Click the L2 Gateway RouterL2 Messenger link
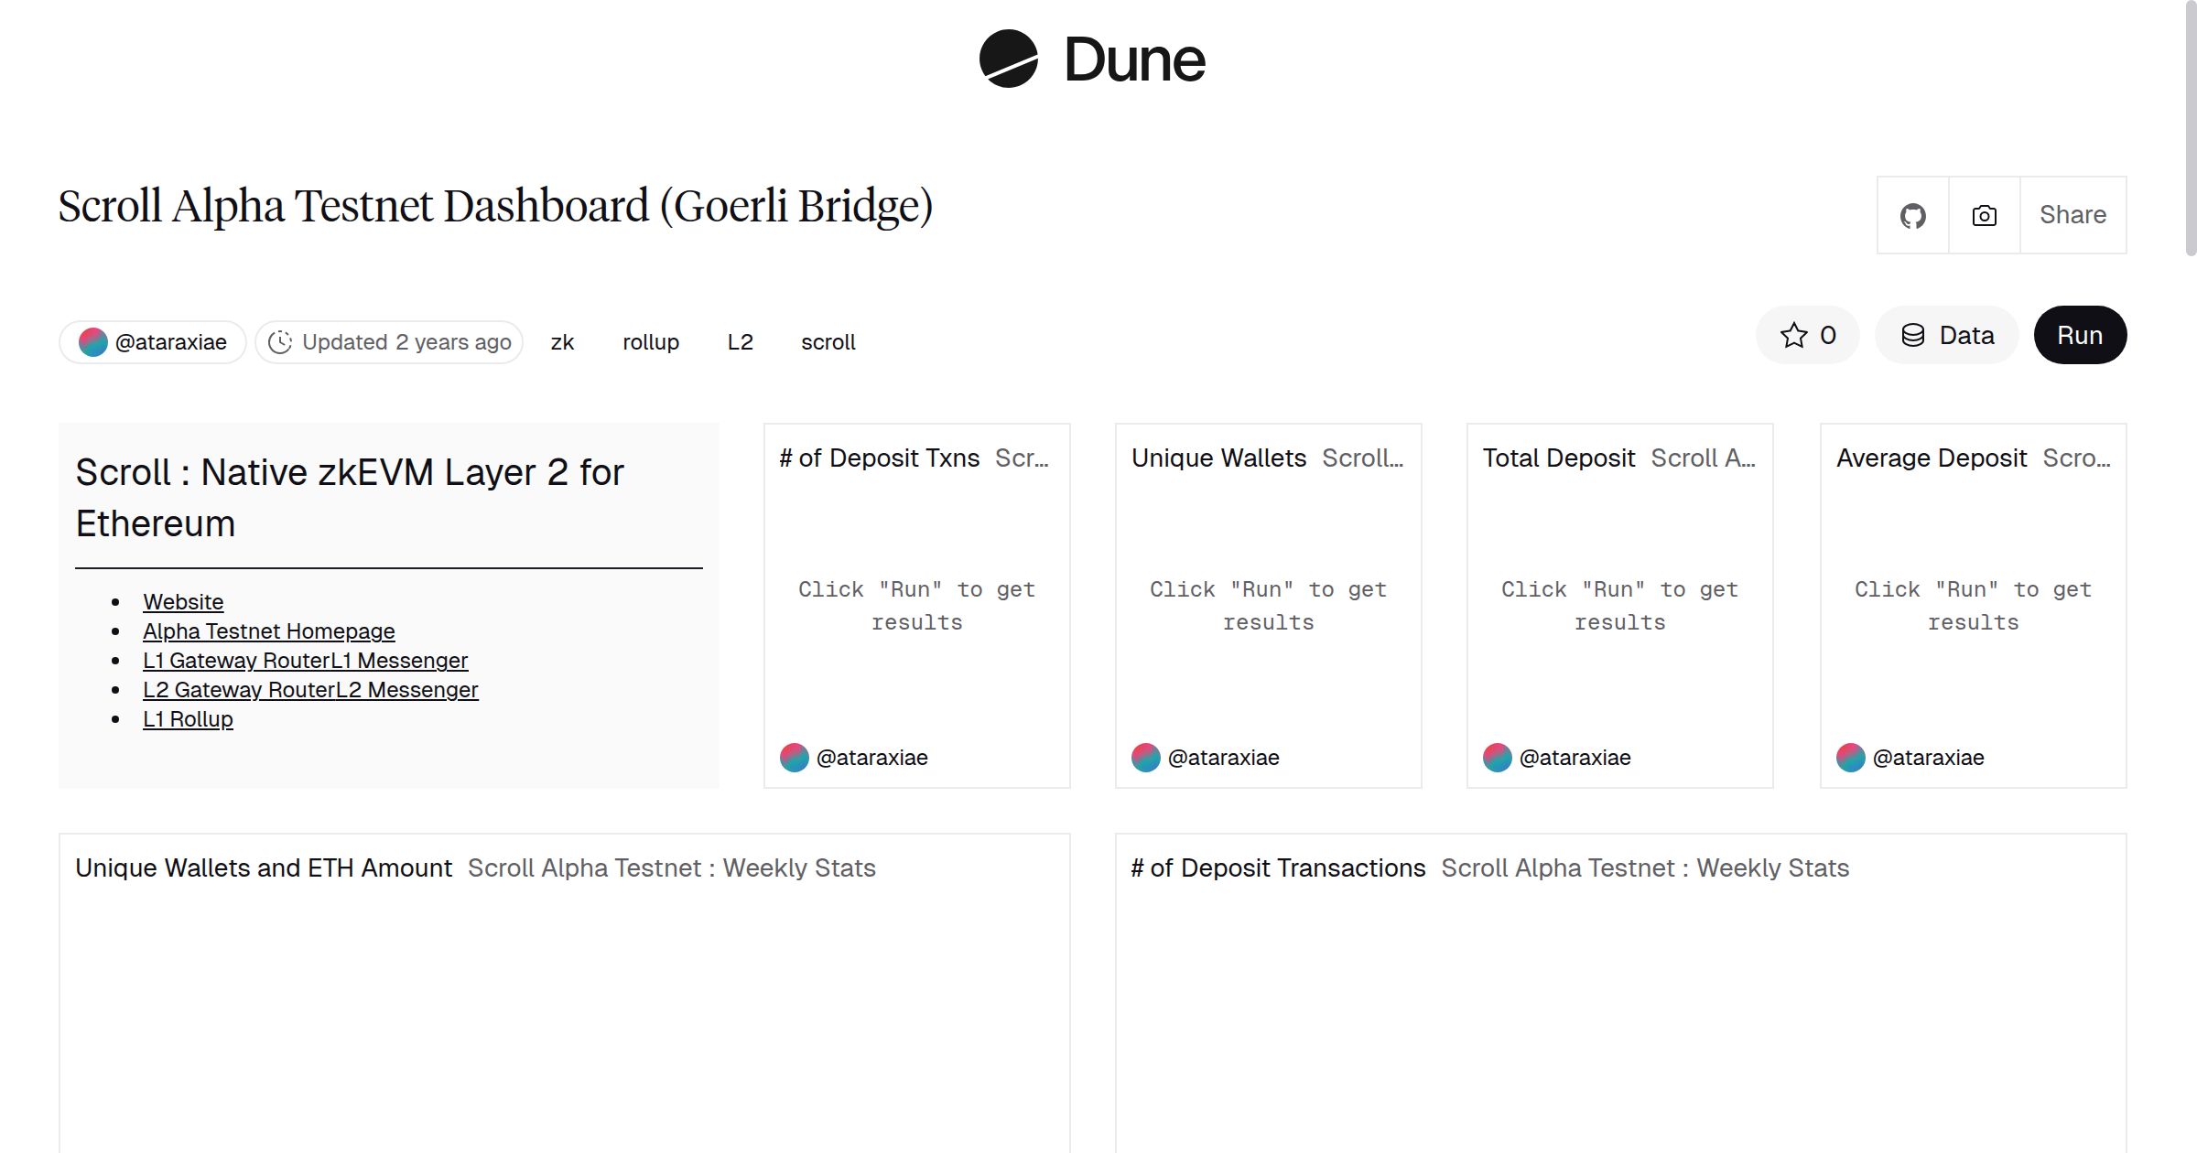The height and width of the screenshot is (1153, 2197). pyautogui.click(x=309, y=689)
